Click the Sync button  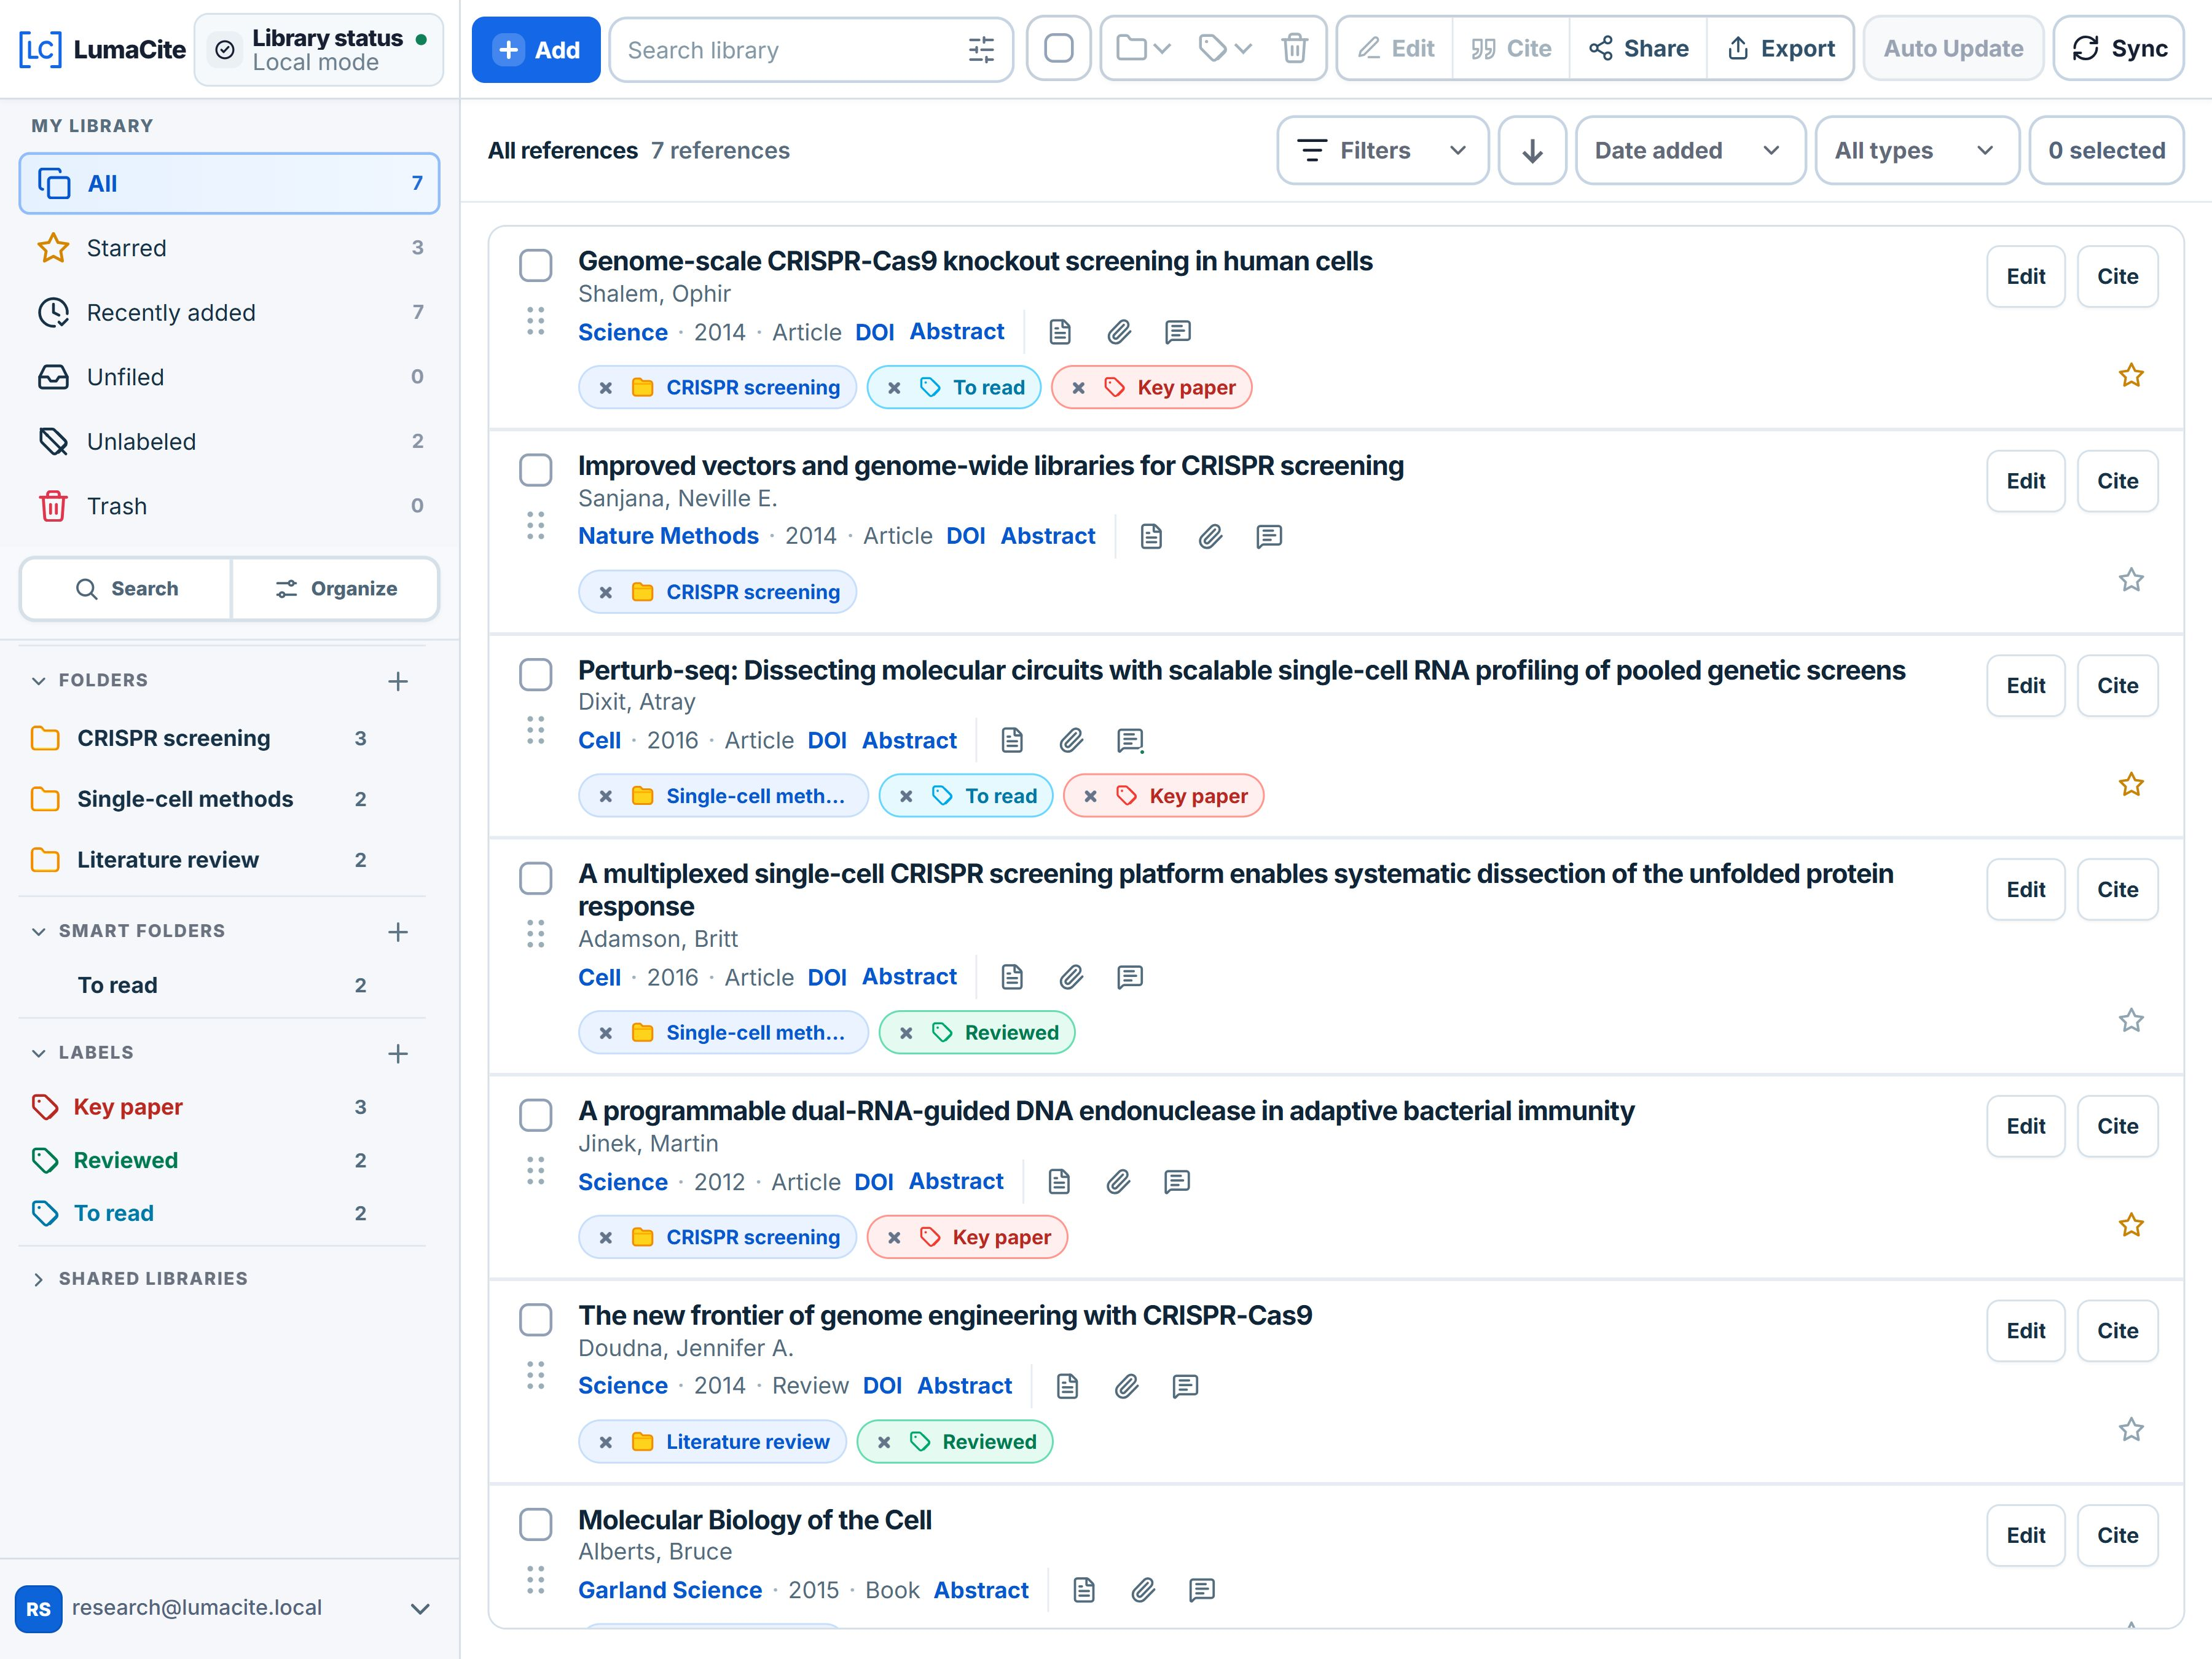click(x=2118, y=49)
